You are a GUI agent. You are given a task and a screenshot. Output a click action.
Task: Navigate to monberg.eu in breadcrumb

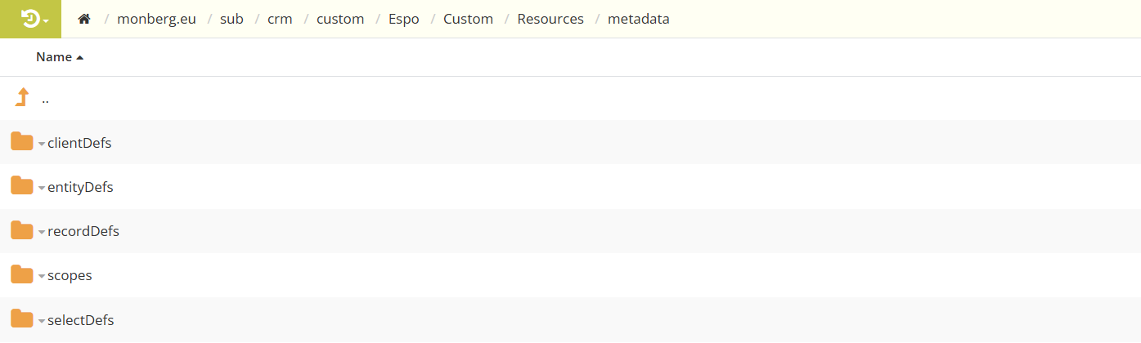point(156,19)
